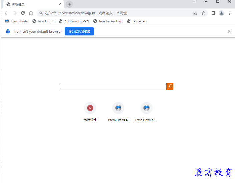
Task: Open the Sync HowTo shortcut tile
Action: pyautogui.click(x=146, y=112)
